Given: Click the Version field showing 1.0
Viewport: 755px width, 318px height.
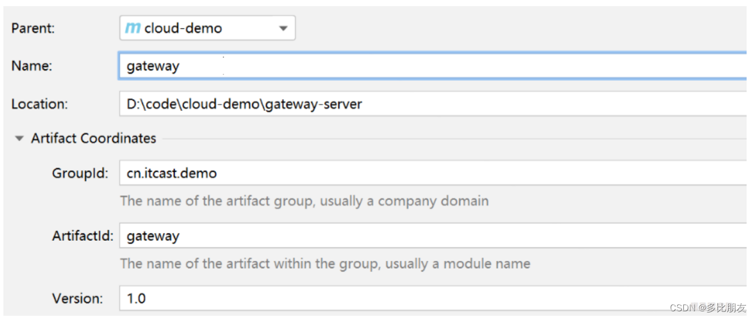Looking at the screenshot, I should [433, 298].
